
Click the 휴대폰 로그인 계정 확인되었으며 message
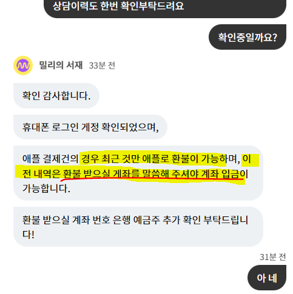[x=90, y=127]
